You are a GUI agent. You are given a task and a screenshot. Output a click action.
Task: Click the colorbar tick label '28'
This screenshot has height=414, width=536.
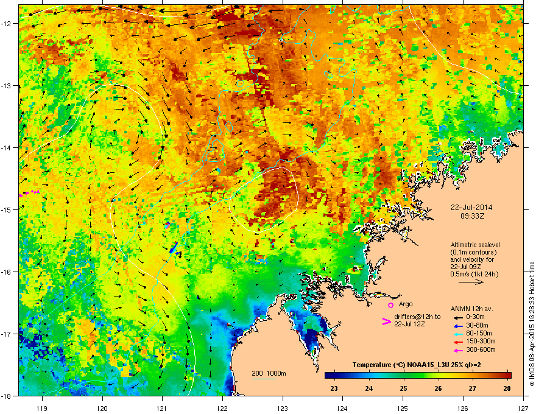pyautogui.click(x=507, y=388)
